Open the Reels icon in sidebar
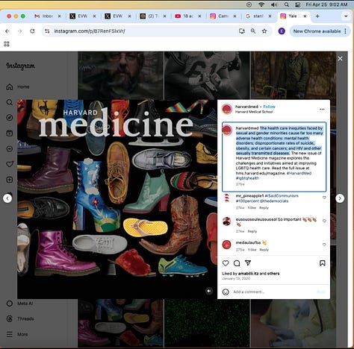This screenshot has height=349, width=354. (x=10, y=133)
